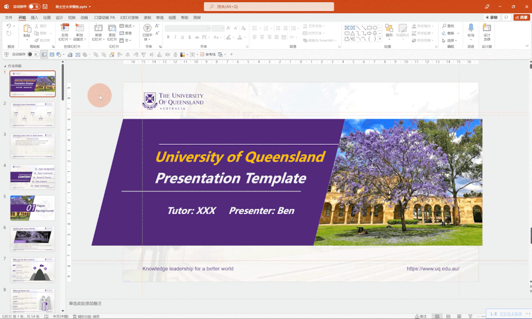Click the Undo arrow icon
The height and width of the screenshot is (319, 532).
point(8,26)
